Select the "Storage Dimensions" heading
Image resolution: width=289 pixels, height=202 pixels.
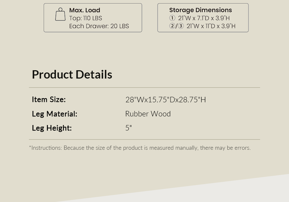tap(200, 10)
